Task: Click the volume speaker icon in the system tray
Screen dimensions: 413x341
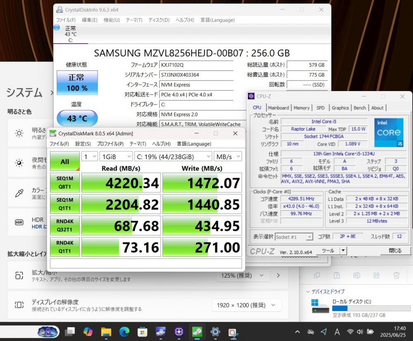Action: tap(360, 332)
